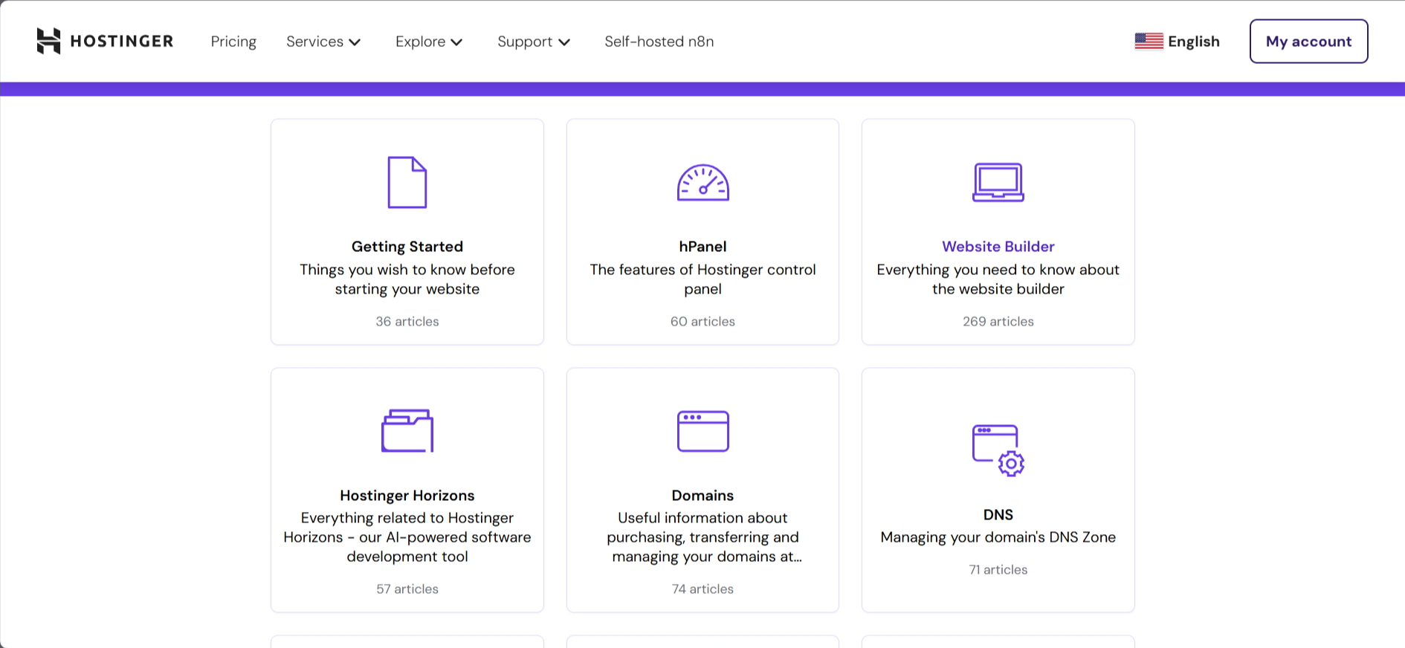Open the Website Builder title link
This screenshot has width=1405, height=648.
point(998,246)
